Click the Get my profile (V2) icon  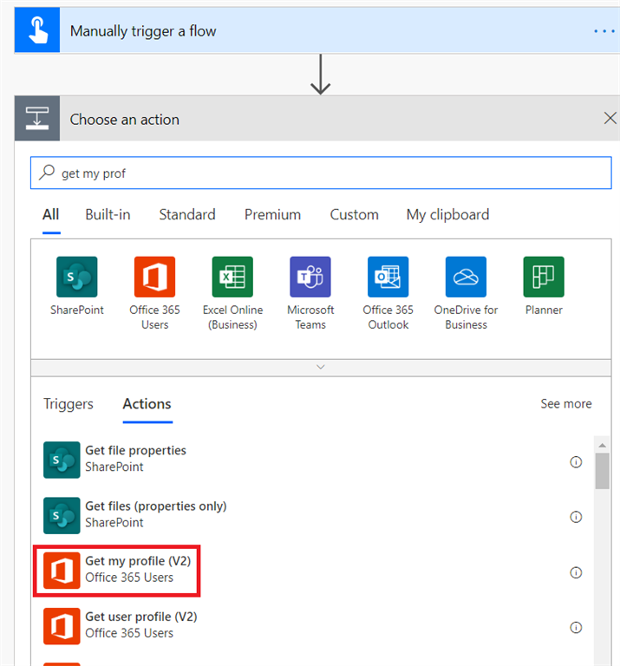(x=62, y=571)
